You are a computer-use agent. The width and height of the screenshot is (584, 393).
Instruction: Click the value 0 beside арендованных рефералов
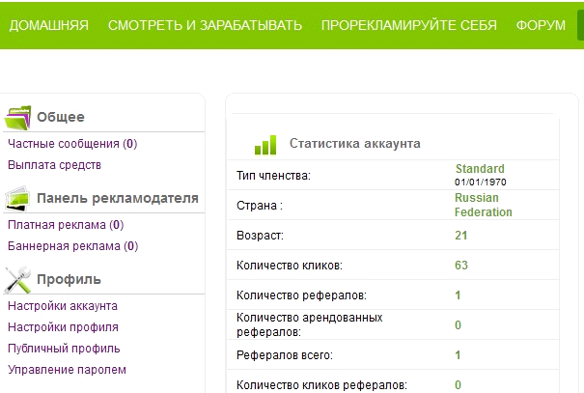tap(459, 325)
